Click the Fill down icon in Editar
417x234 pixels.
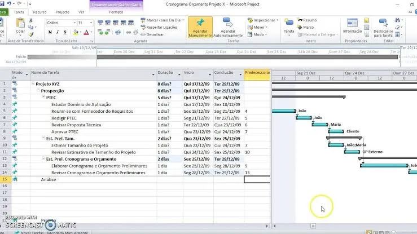click(x=398, y=34)
